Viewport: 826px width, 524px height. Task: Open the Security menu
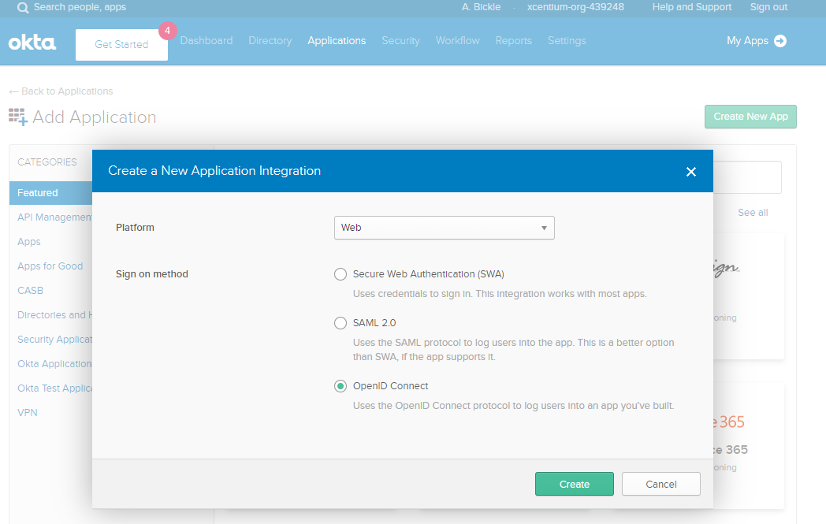401,40
